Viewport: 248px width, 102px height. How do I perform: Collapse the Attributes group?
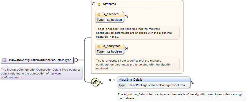[94, 4]
